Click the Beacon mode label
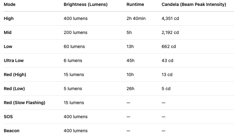The image size is (241, 140). [x=12, y=131]
